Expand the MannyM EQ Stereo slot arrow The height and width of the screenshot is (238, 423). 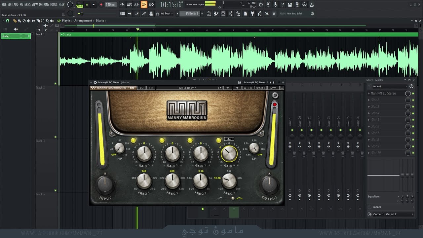(369, 94)
